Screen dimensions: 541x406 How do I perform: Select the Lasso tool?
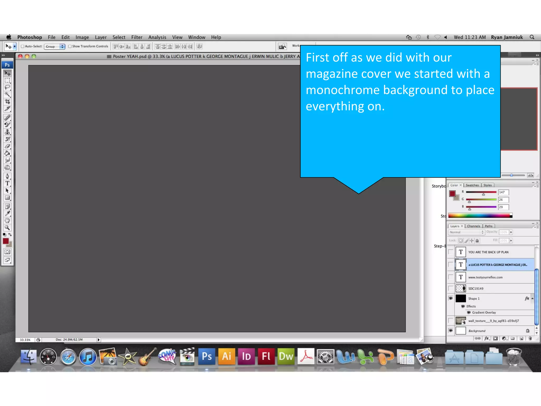pos(7,87)
